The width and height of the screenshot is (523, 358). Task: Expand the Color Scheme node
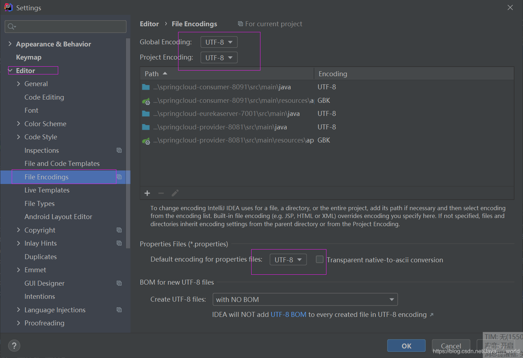(18, 124)
